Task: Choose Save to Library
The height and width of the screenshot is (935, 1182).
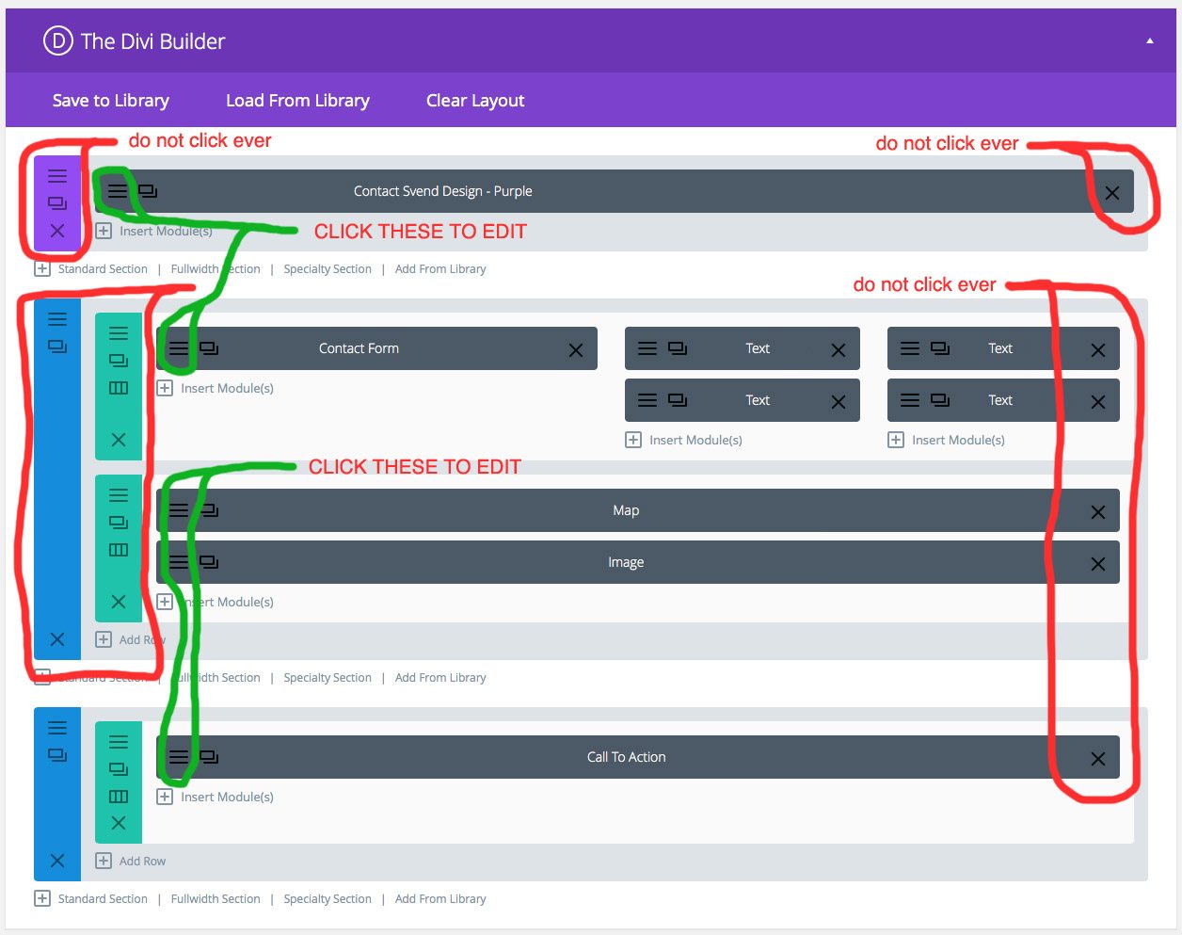Action: [111, 101]
